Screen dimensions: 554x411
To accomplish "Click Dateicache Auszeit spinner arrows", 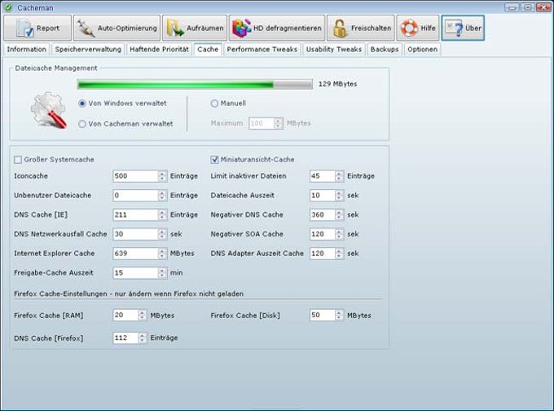I will [x=339, y=195].
